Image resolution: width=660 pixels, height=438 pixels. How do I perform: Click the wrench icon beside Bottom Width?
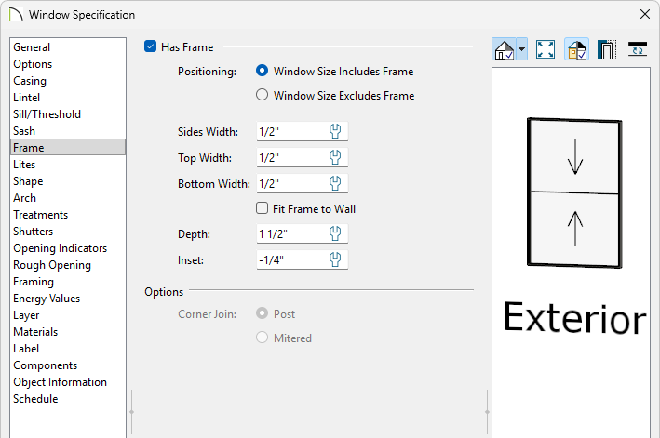pyautogui.click(x=335, y=183)
